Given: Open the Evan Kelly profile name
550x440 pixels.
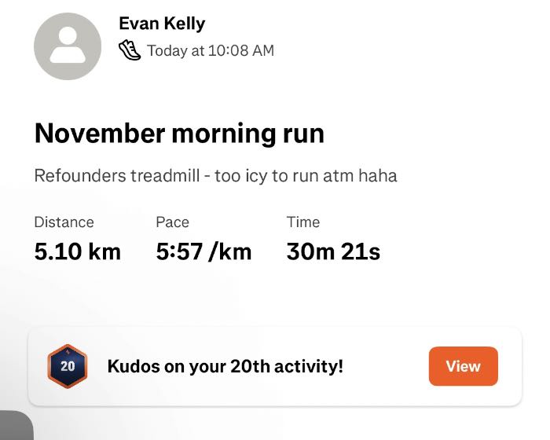Looking at the screenshot, I should pyautogui.click(x=162, y=24).
